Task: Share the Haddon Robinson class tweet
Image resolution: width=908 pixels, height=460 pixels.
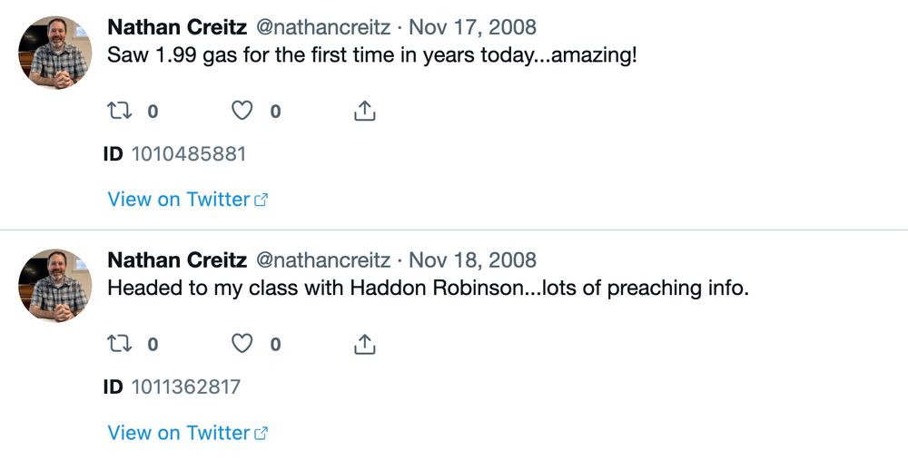Action: 363,344
